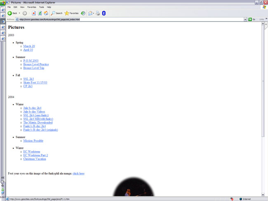Screen dimensions: 268x201
Task: Follow the Mission Possible link
Action: [x=33, y=141]
